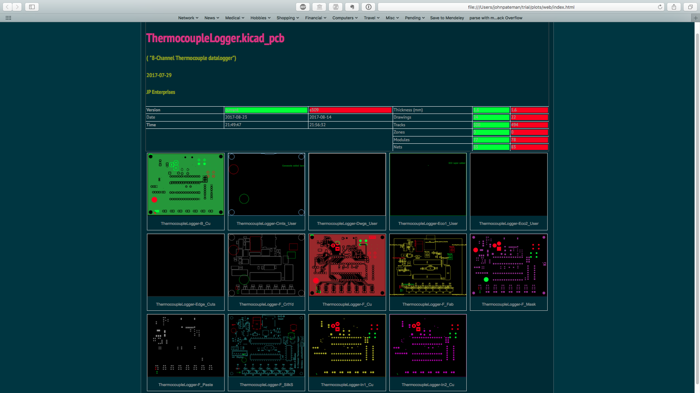Show all tabs overview icon
The image size is (700, 393).
(x=690, y=7)
